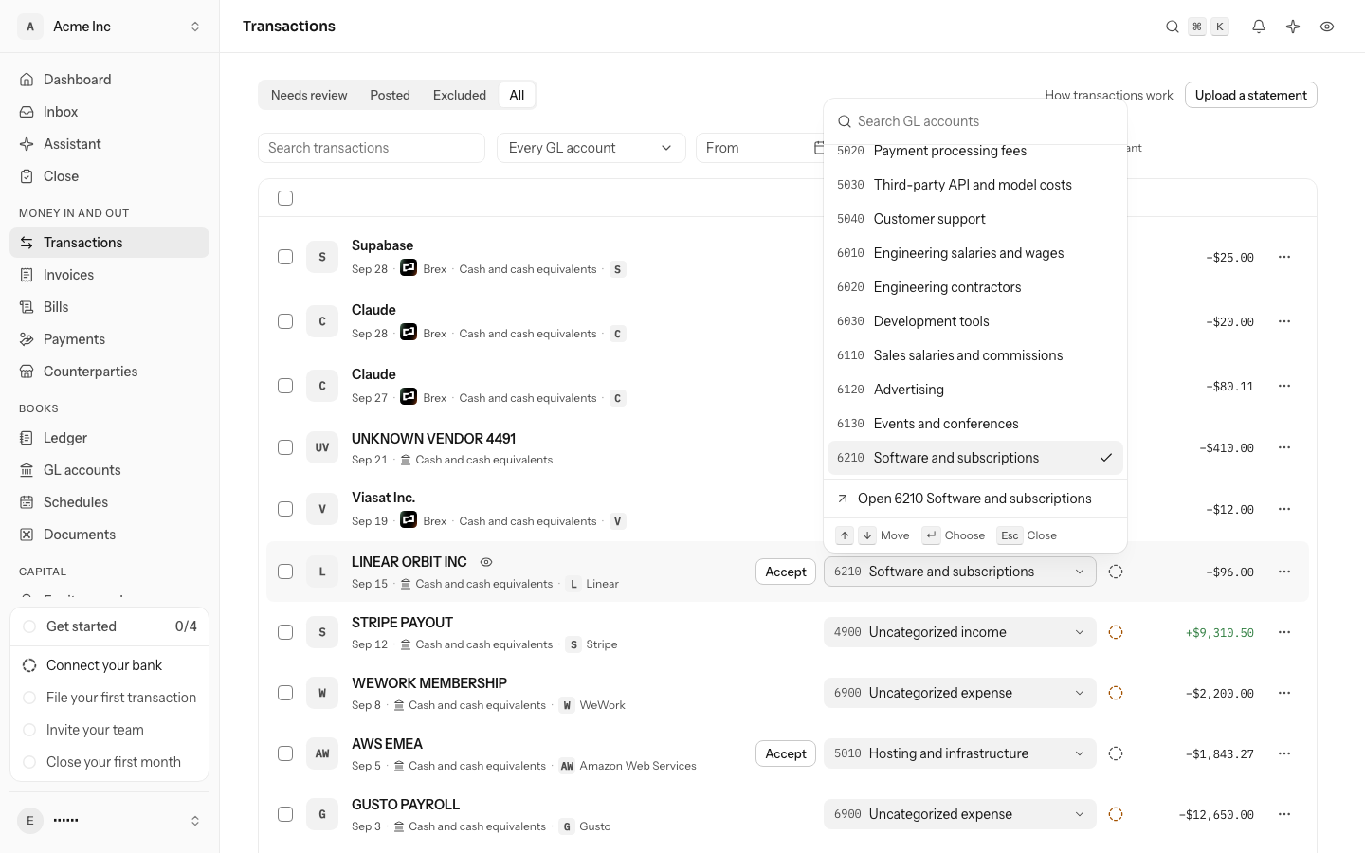Go to Dashboard in sidebar
This screenshot has height=853, width=1365.
click(x=109, y=80)
